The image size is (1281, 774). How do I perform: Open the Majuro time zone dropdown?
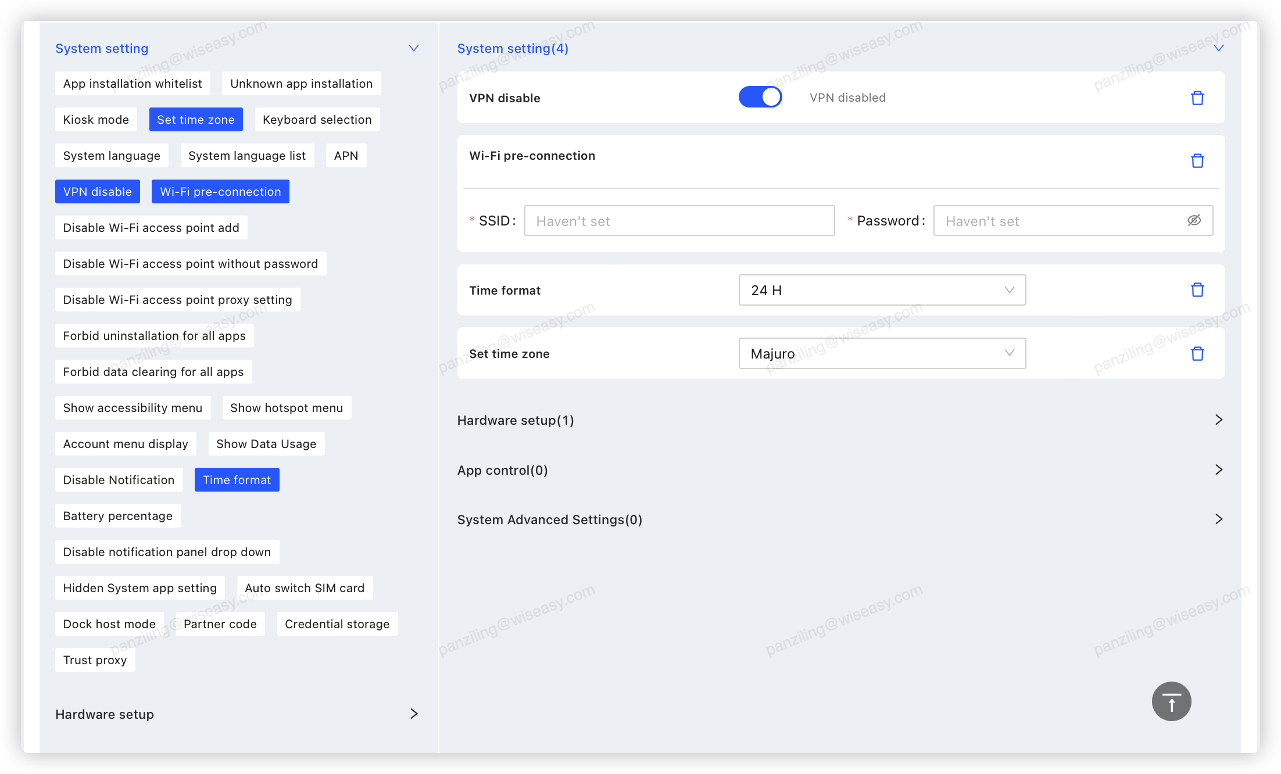[x=882, y=353]
